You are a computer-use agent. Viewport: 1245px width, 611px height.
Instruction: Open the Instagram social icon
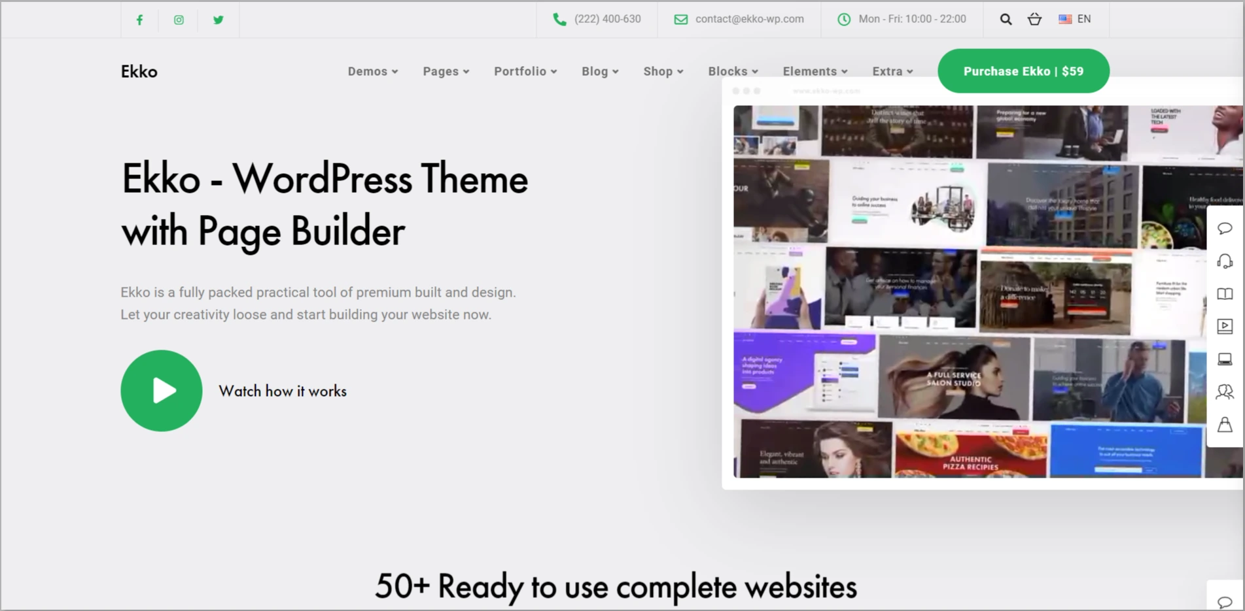point(179,20)
